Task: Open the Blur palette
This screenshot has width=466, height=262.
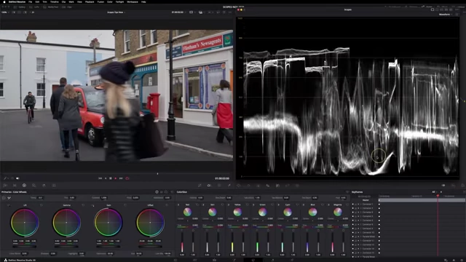Action: pos(268,186)
